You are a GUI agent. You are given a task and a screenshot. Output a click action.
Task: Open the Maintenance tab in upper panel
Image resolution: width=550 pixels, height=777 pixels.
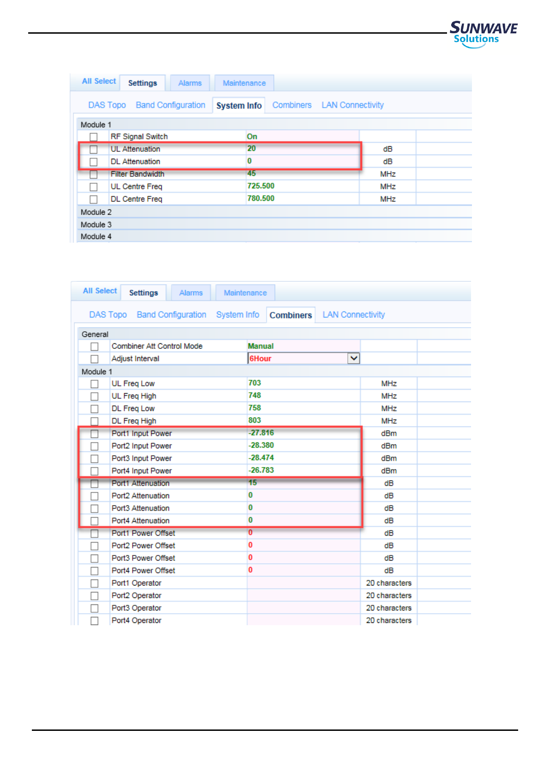244,83
